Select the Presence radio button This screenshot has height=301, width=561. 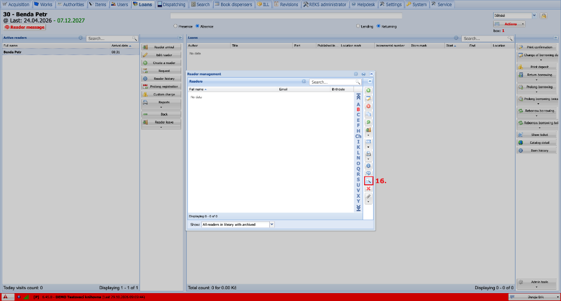[x=175, y=26]
